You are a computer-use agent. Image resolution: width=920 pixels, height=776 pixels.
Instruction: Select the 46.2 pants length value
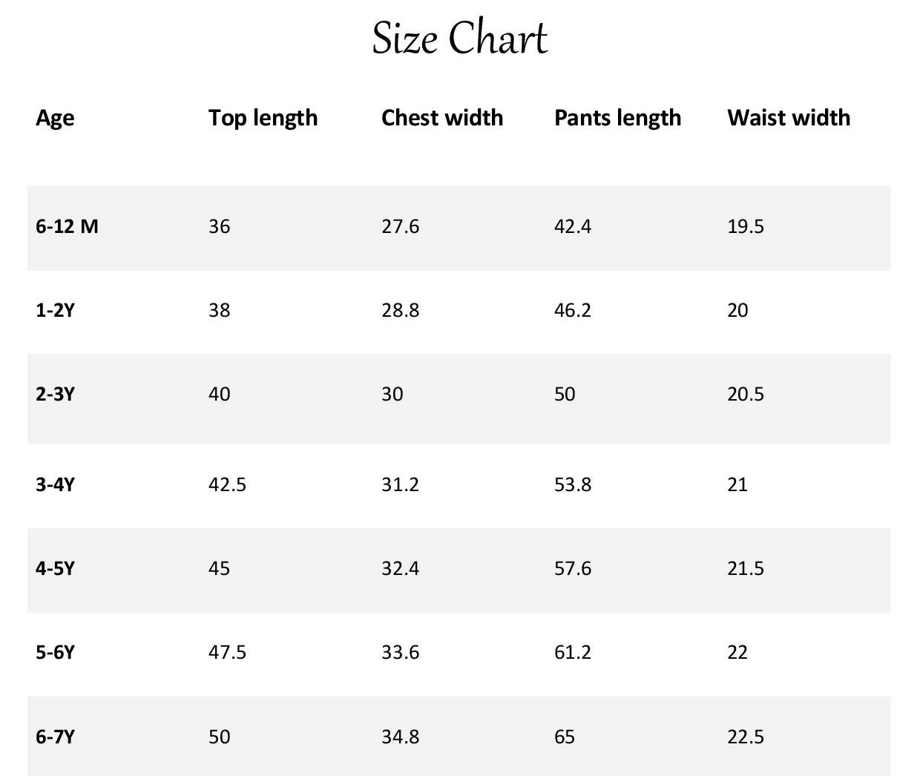[572, 310]
